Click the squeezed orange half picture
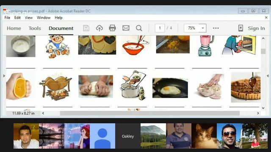 [19, 86]
